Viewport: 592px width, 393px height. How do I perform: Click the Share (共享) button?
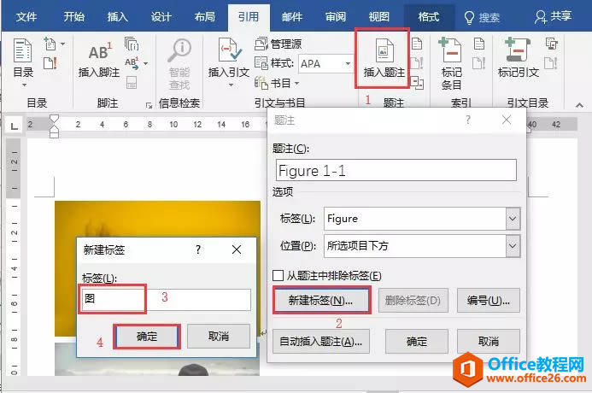coord(553,16)
